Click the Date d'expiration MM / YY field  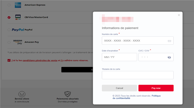click(x=119, y=57)
